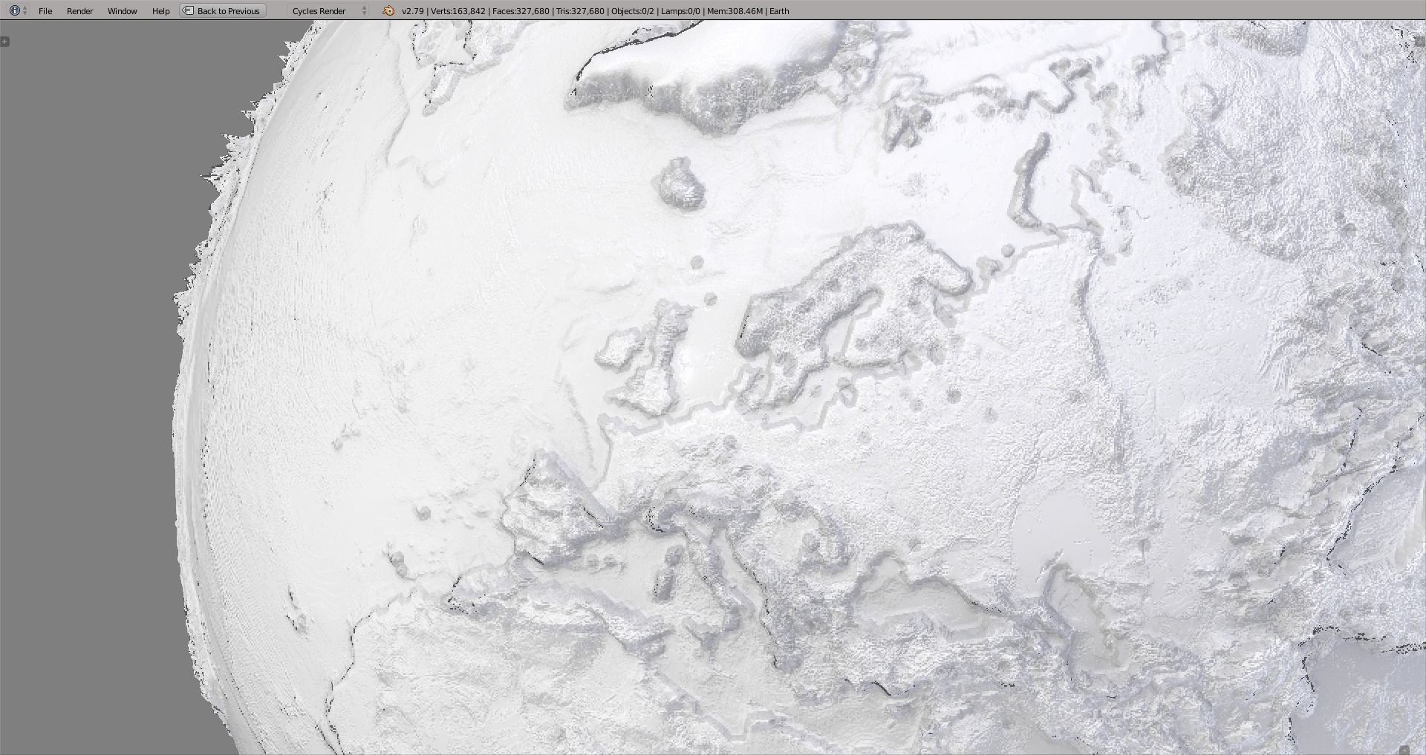Open the Window menu

[x=122, y=10]
